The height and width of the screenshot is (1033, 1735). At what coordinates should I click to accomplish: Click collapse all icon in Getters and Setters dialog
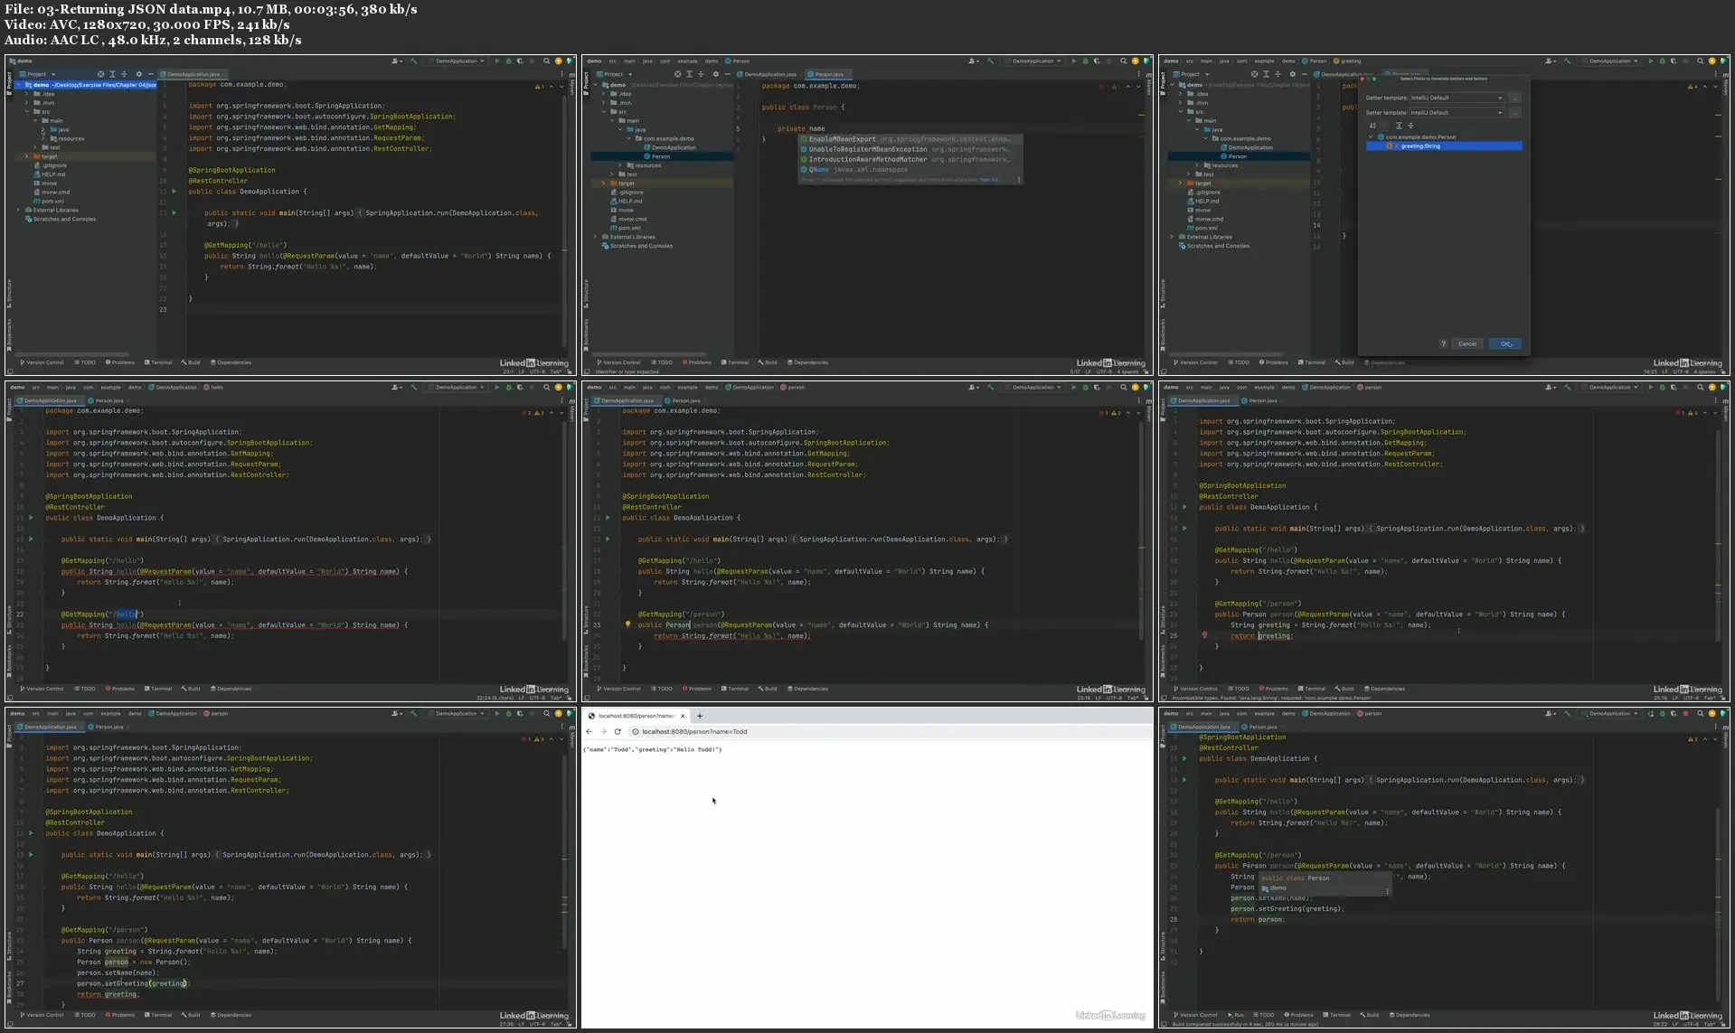click(1410, 126)
